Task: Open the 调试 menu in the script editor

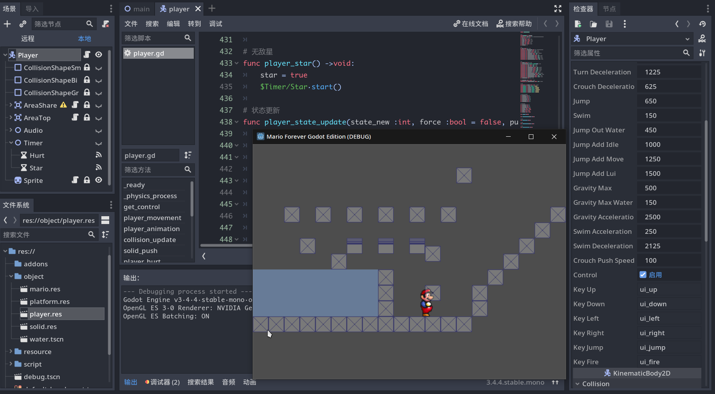Action: point(215,23)
